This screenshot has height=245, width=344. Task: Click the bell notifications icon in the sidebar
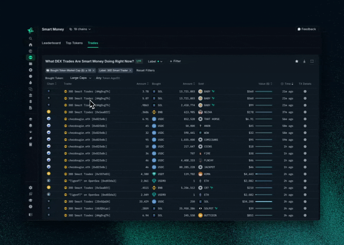tap(31, 126)
